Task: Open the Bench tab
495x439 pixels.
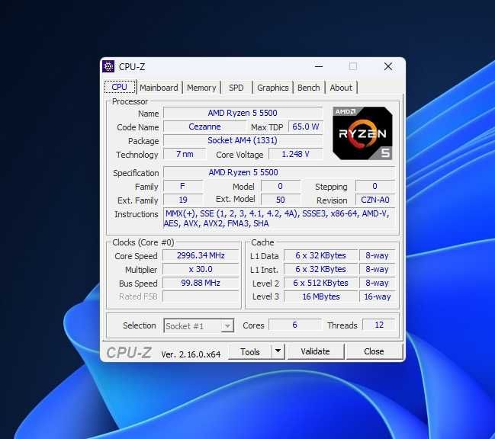Action: (308, 88)
